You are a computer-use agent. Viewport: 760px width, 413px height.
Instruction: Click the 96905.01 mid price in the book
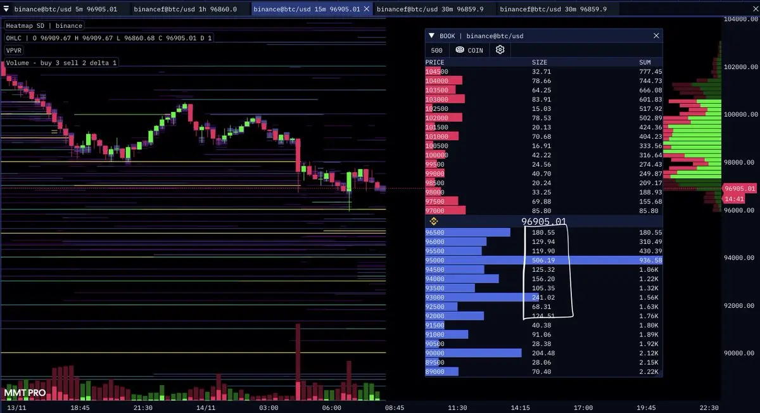click(543, 222)
